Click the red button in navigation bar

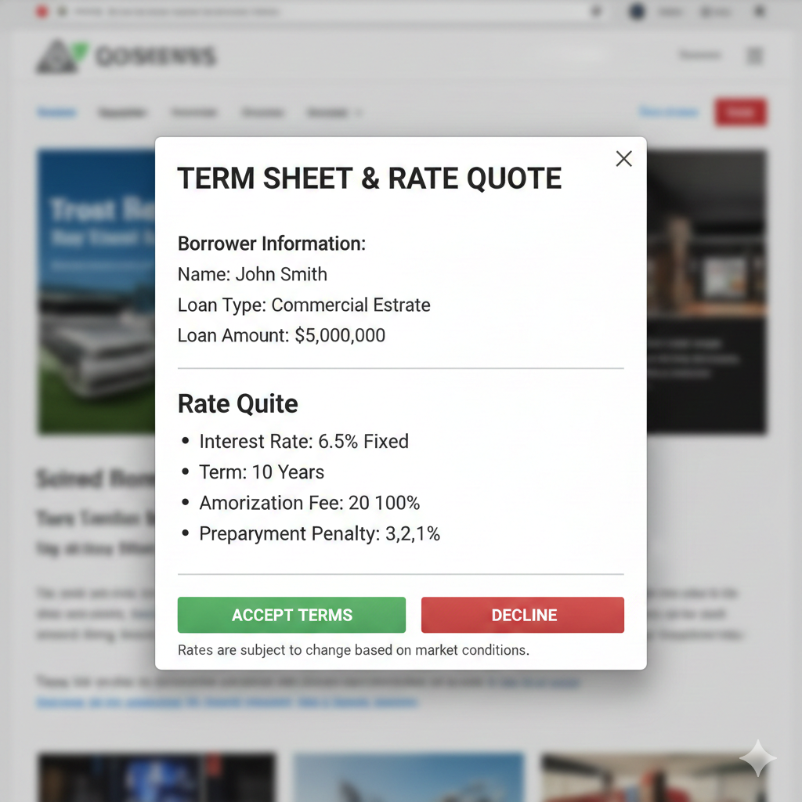point(740,113)
